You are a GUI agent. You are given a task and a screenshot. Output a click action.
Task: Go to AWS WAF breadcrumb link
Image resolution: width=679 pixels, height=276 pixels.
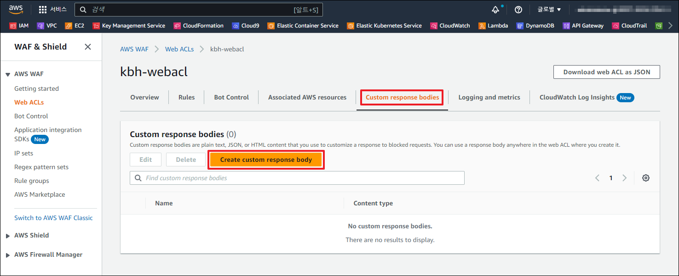[134, 49]
